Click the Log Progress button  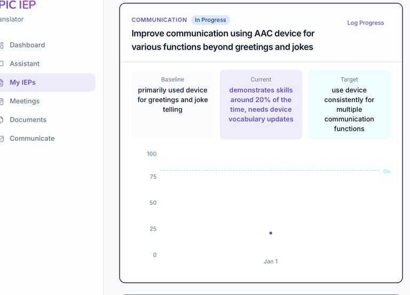point(366,23)
